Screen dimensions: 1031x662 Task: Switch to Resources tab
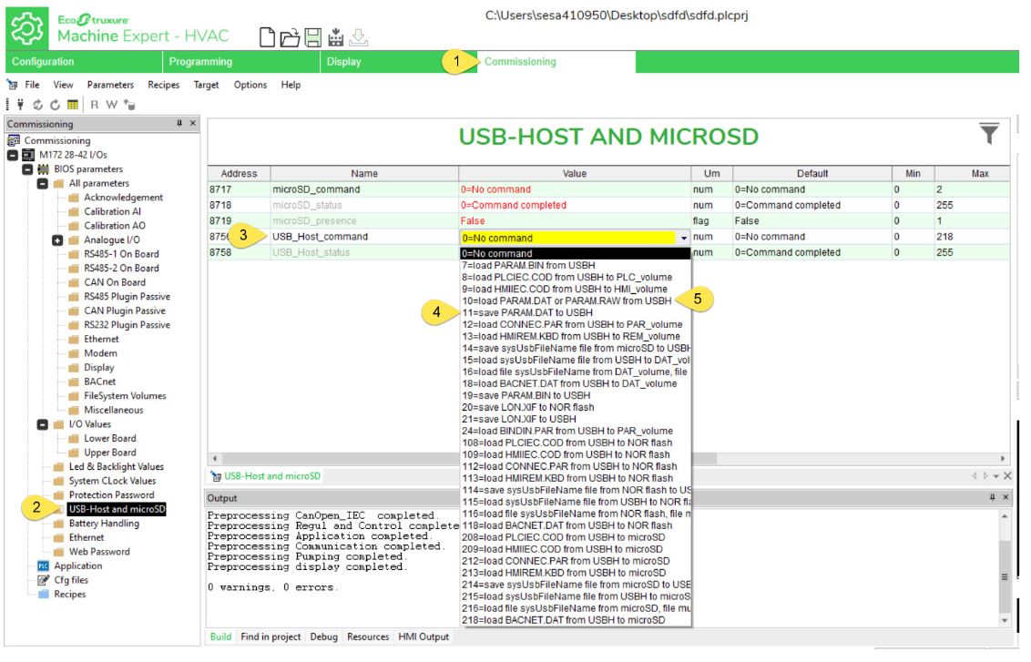point(368,637)
